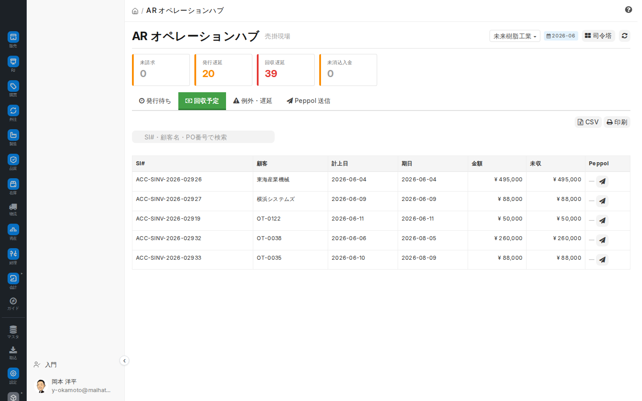Select the 回収予定 tab
642x401 pixels.
tap(202, 101)
